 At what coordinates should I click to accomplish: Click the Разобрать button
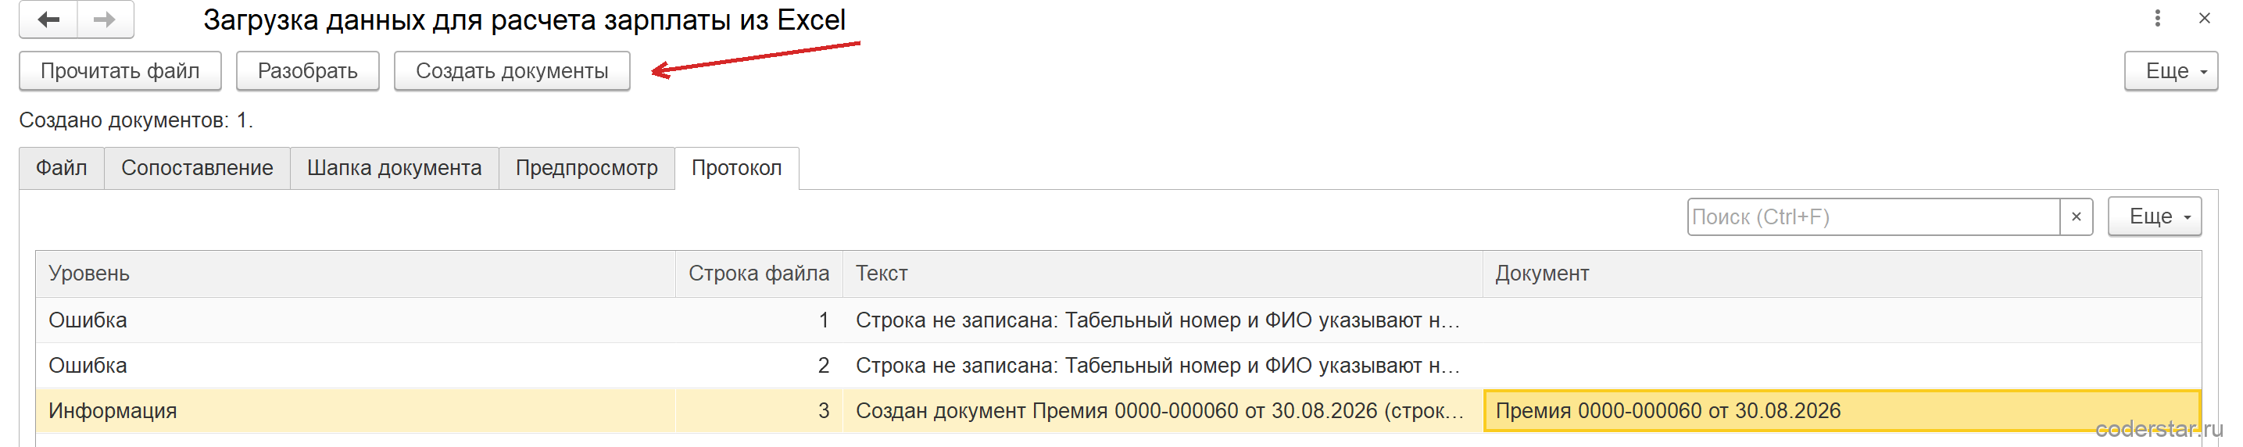307,71
